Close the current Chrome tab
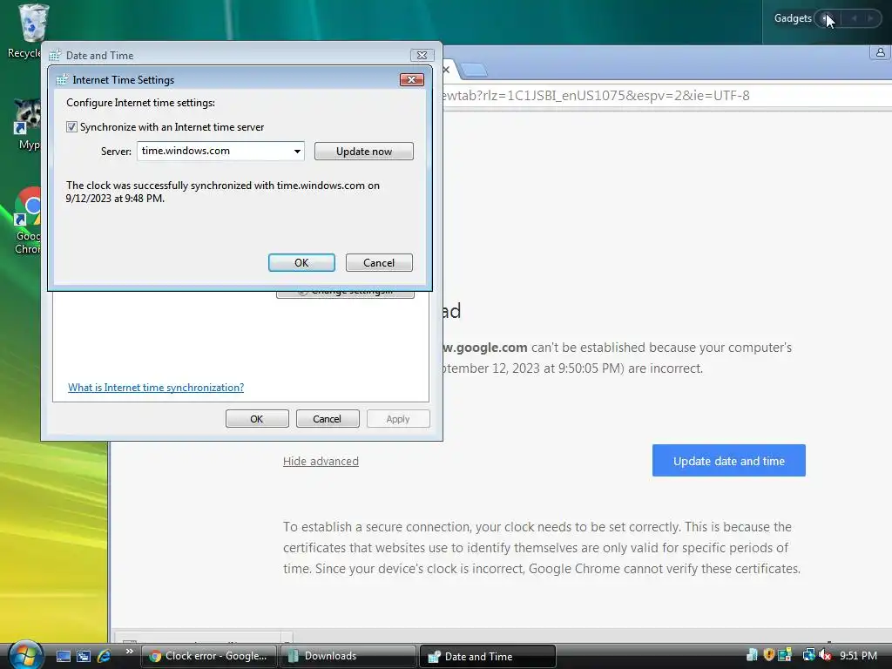Screen dimensions: 892x669 447,70
